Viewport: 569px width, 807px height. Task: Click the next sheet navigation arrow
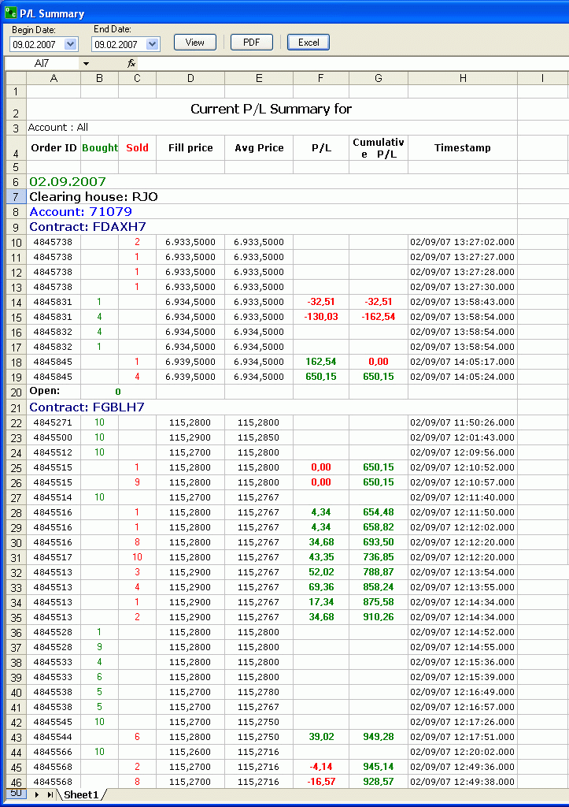pos(36,794)
